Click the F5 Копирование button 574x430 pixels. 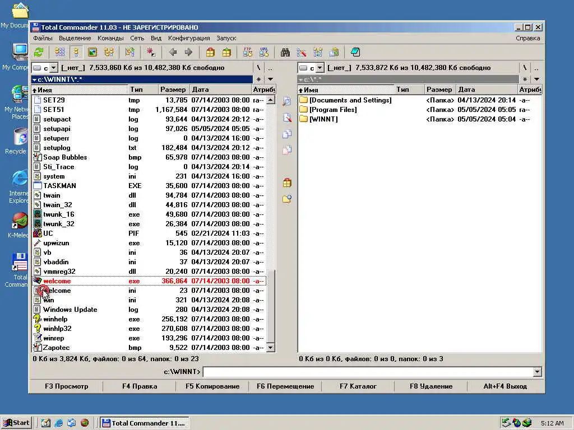(x=212, y=386)
